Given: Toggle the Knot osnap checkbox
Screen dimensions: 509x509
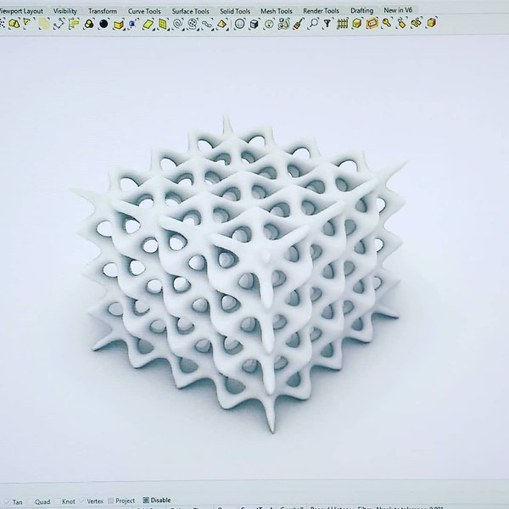Looking at the screenshot, I should coord(59,501).
